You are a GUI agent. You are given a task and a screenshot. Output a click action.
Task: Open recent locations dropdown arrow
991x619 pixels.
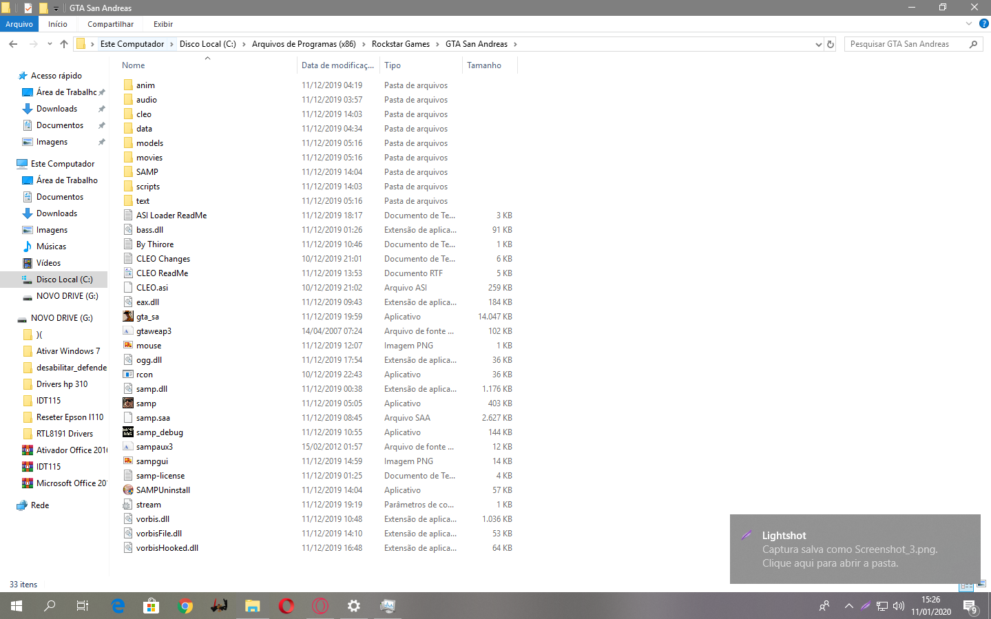coord(50,44)
